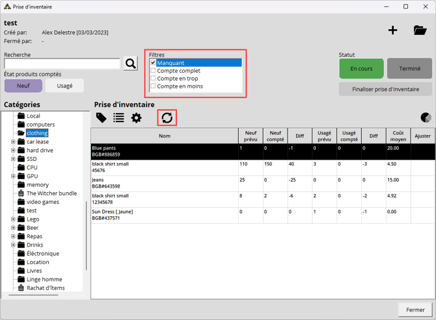Expand the Drinks category
The width and height of the screenshot is (436, 320).
coord(13,245)
